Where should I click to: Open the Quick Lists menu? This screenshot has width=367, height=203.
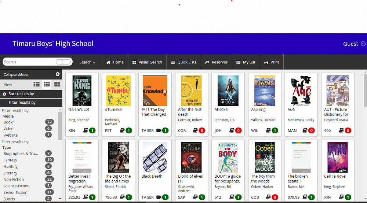click(183, 62)
